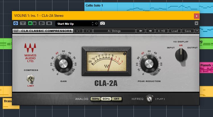213x117 pixels.
Task: Open Waves help question mark
Action: [197, 31]
